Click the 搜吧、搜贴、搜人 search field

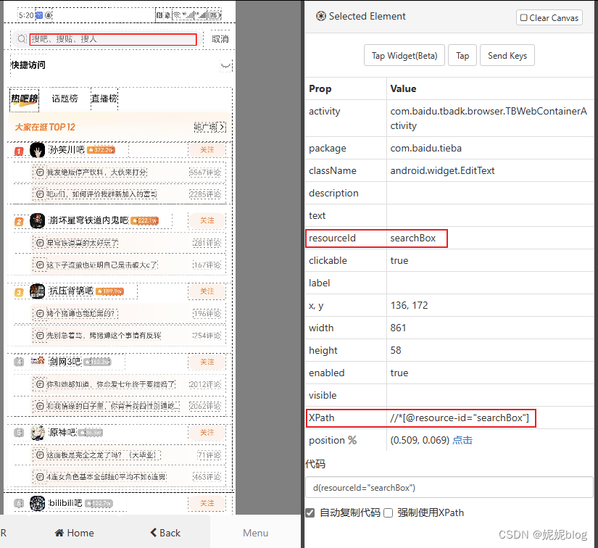[x=113, y=39]
